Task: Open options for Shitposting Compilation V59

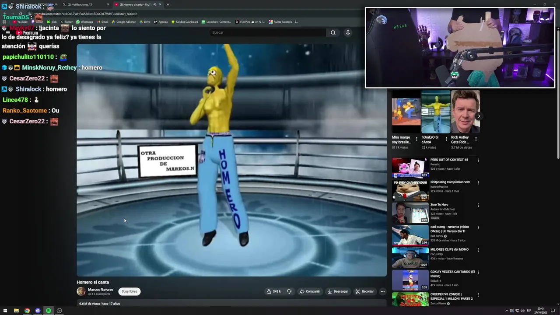Action: [478, 183]
